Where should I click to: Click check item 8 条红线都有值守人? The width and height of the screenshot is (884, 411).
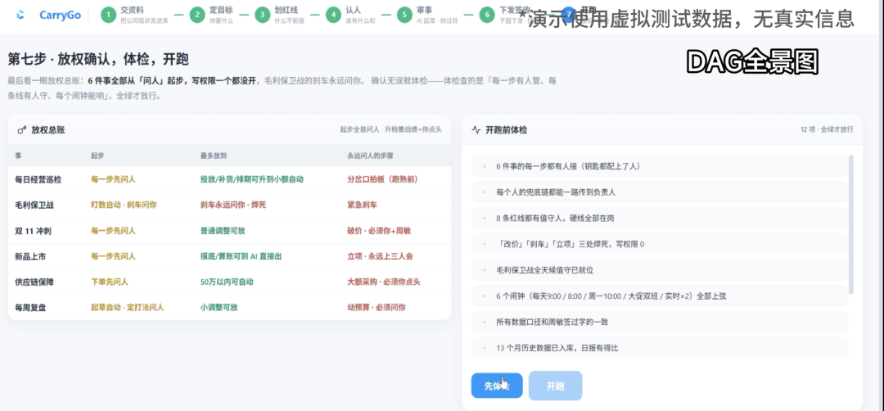660,218
